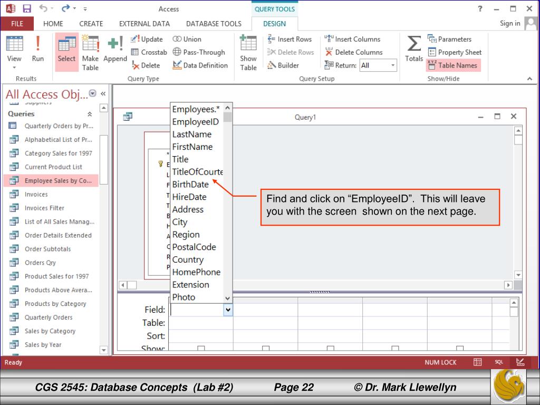Click the Redo arrow icon
The height and width of the screenshot is (405, 540).
click(x=65, y=8)
